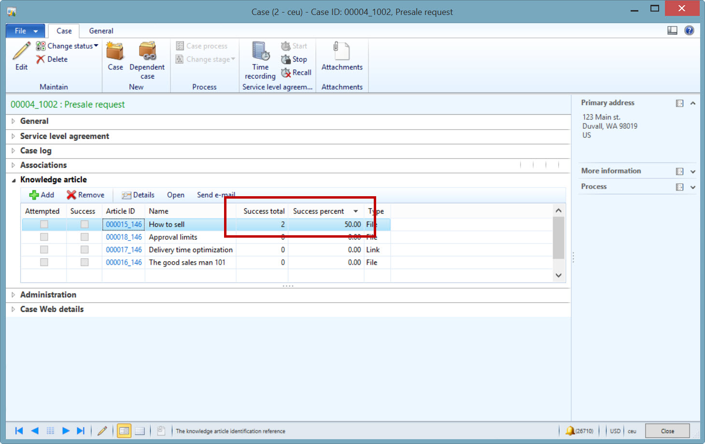Tick Attempted checkbox for How to sell

(44, 224)
